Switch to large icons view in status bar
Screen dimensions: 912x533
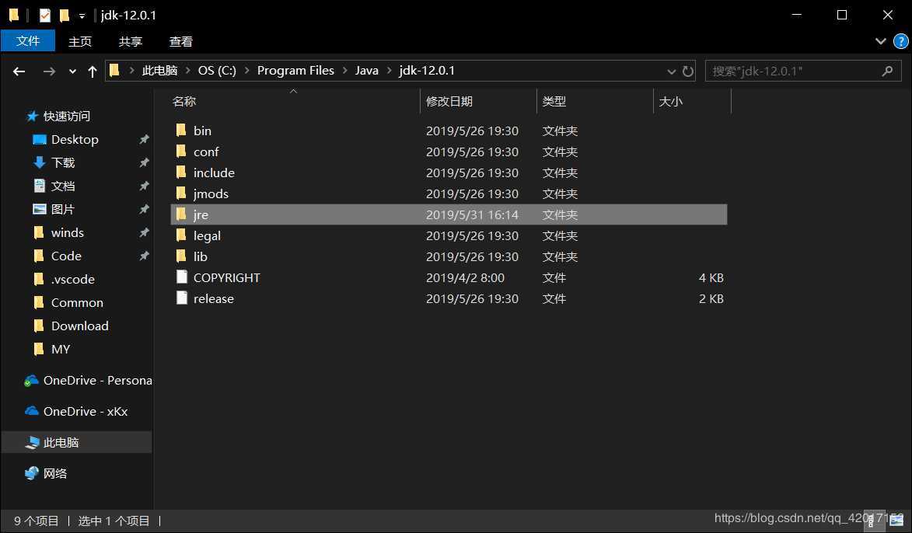(x=896, y=521)
